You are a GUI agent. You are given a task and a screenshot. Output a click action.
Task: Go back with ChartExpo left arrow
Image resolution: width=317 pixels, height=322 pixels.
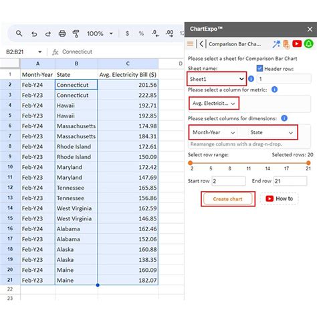point(201,44)
